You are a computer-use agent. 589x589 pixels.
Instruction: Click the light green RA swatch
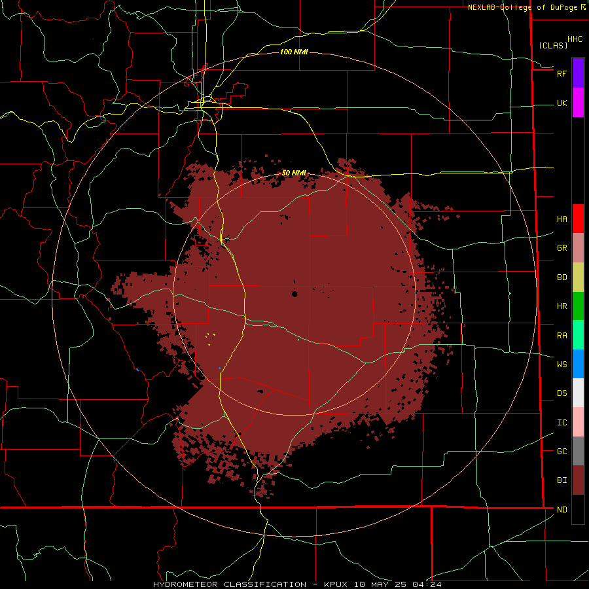(x=578, y=335)
